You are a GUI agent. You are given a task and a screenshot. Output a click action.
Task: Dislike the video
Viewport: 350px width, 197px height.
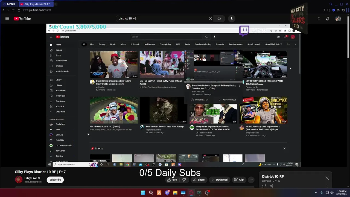pyautogui.click(x=184, y=180)
